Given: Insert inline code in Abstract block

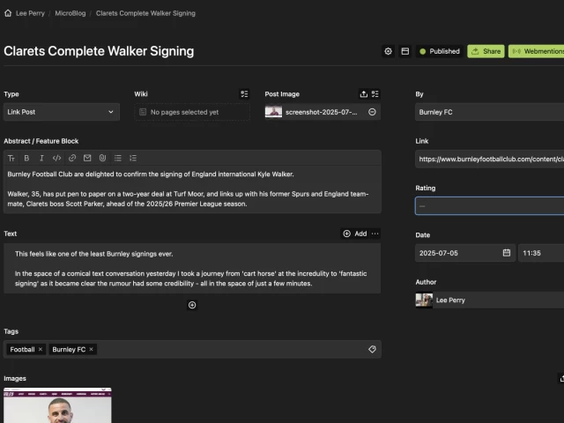Looking at the screenshot, I should (56, 158).
